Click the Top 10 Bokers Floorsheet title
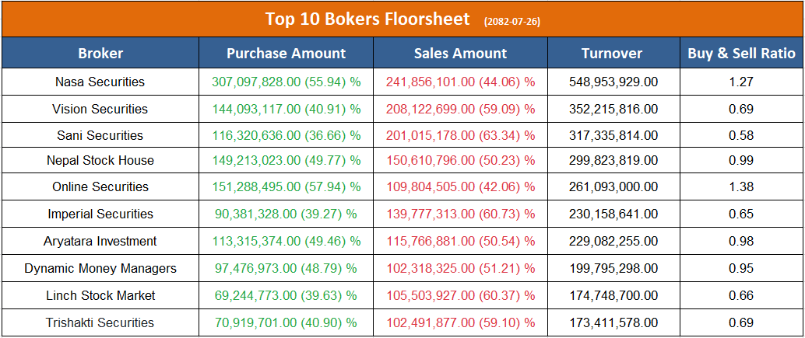 tap(367, 19)
